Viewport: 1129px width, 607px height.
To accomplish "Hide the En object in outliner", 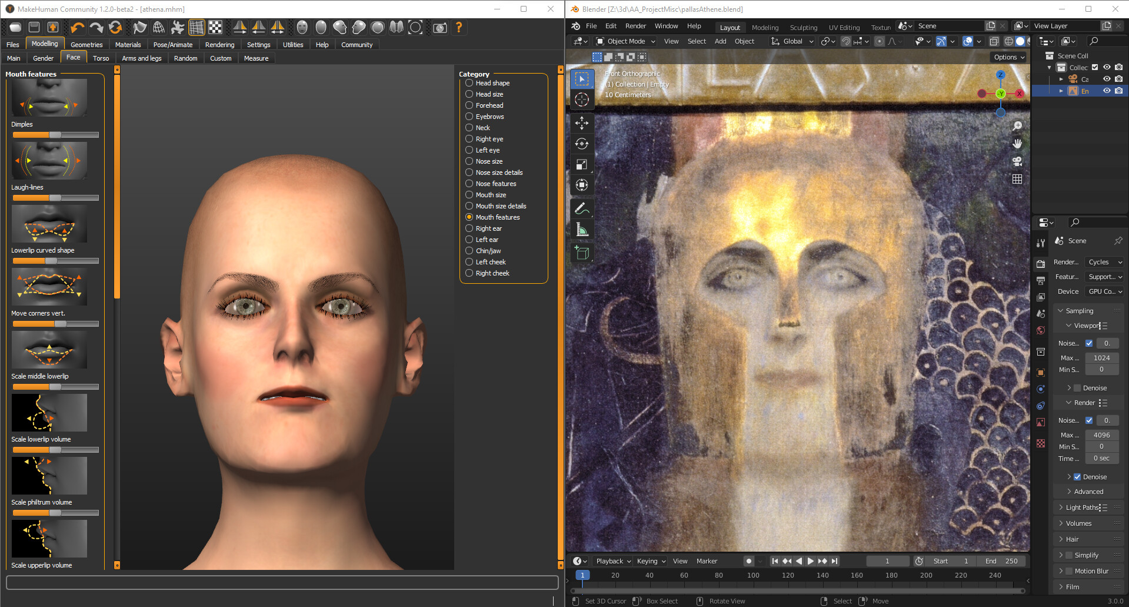I will point(1107,91).
